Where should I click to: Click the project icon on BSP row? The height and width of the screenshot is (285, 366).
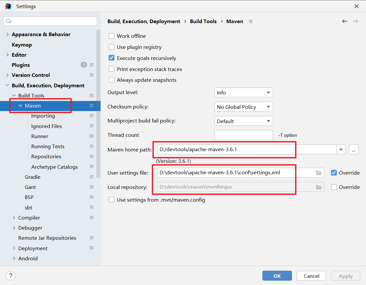92,197
